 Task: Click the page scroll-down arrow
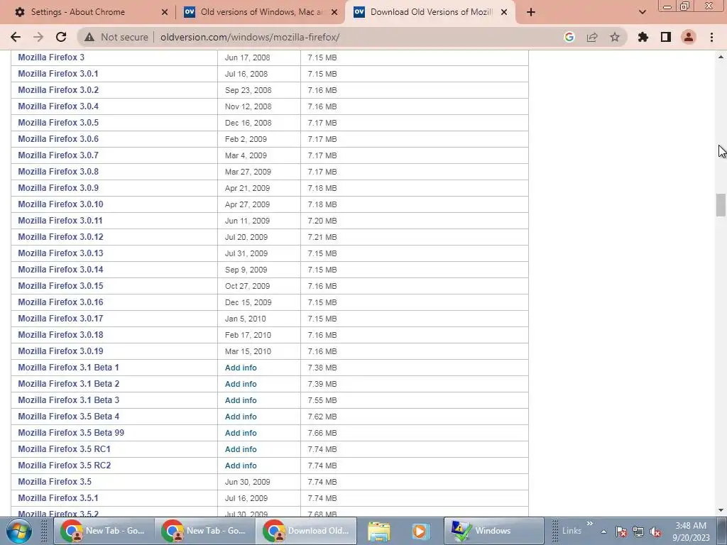tap(721, 510)
